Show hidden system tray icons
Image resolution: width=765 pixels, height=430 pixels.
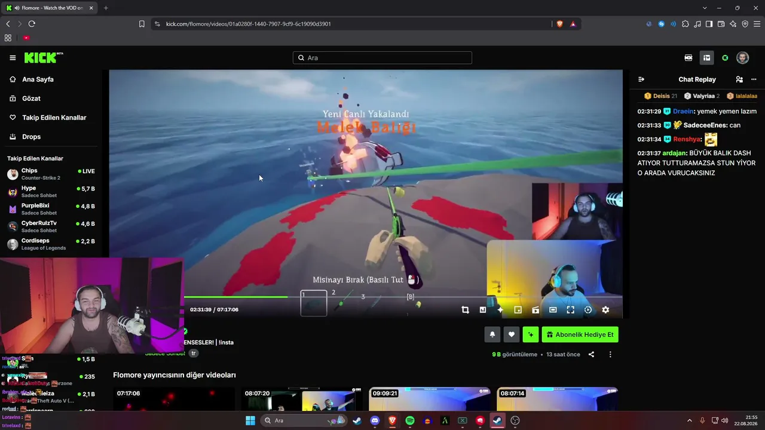click(690, 420)
